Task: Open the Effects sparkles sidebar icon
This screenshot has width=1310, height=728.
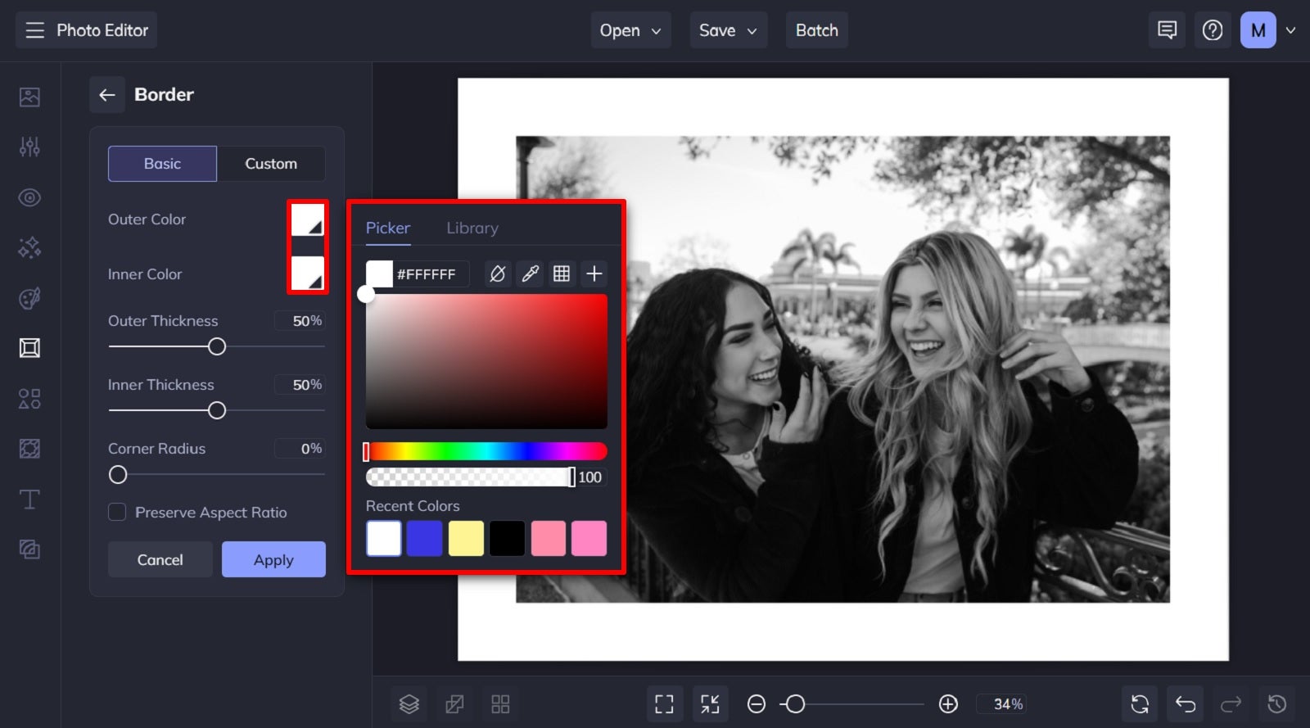Action: 29,247
